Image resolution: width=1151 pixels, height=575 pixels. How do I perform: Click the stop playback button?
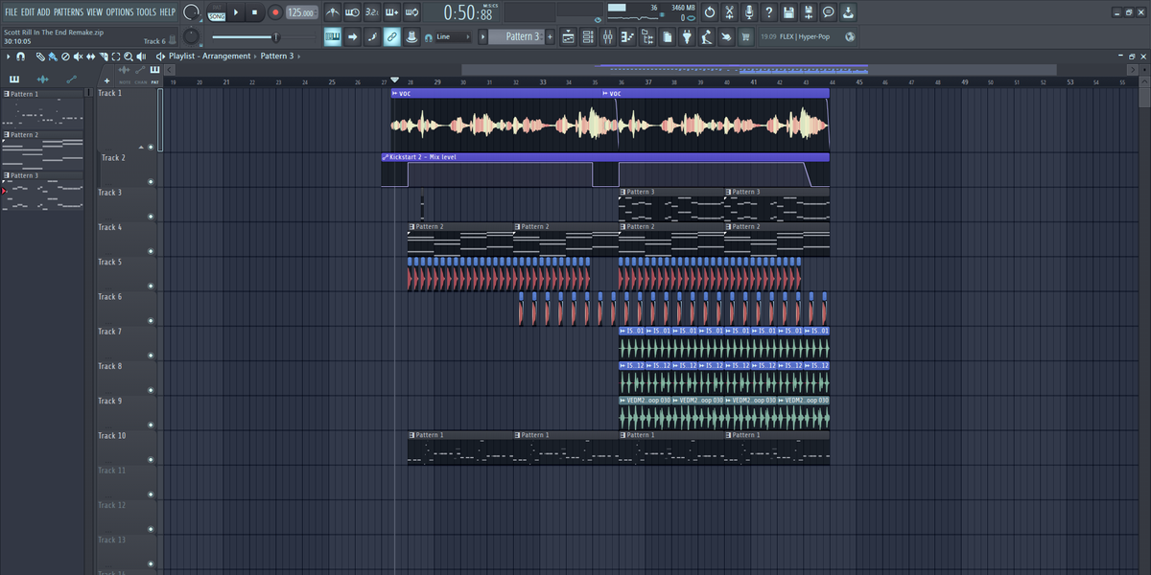[x=254, y=12]
